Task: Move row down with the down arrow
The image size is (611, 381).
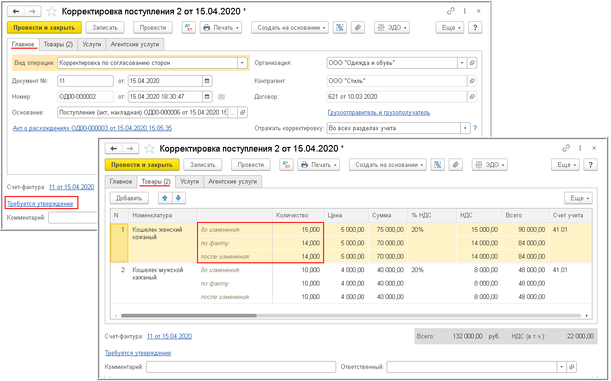Action: (178, 198)
